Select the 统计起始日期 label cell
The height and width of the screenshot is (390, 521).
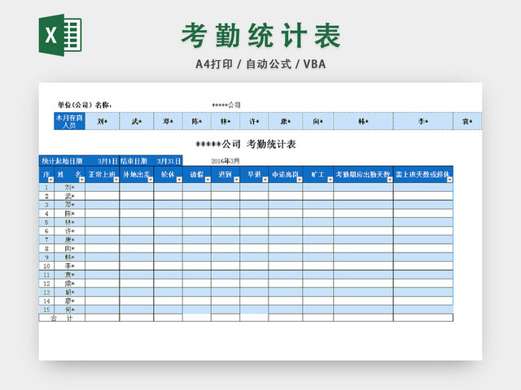click(62, 161)
